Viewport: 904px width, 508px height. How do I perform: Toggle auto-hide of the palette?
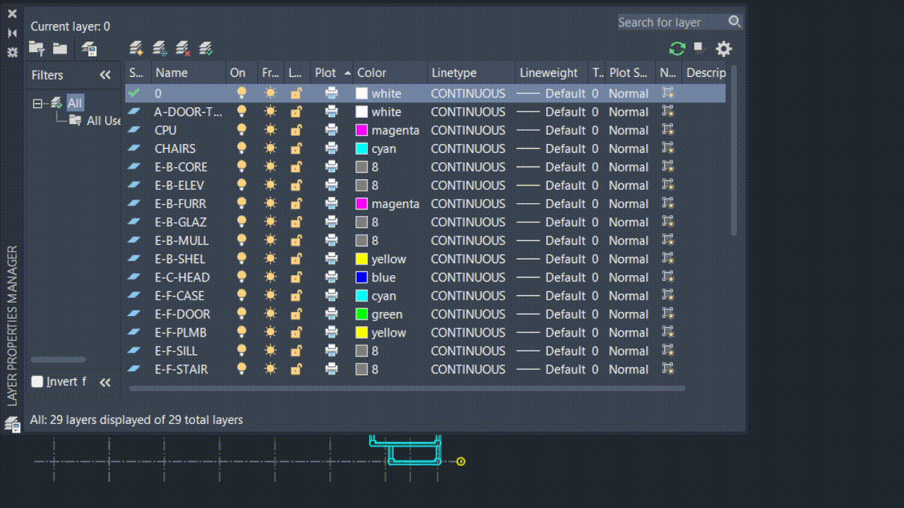point(12,32)
